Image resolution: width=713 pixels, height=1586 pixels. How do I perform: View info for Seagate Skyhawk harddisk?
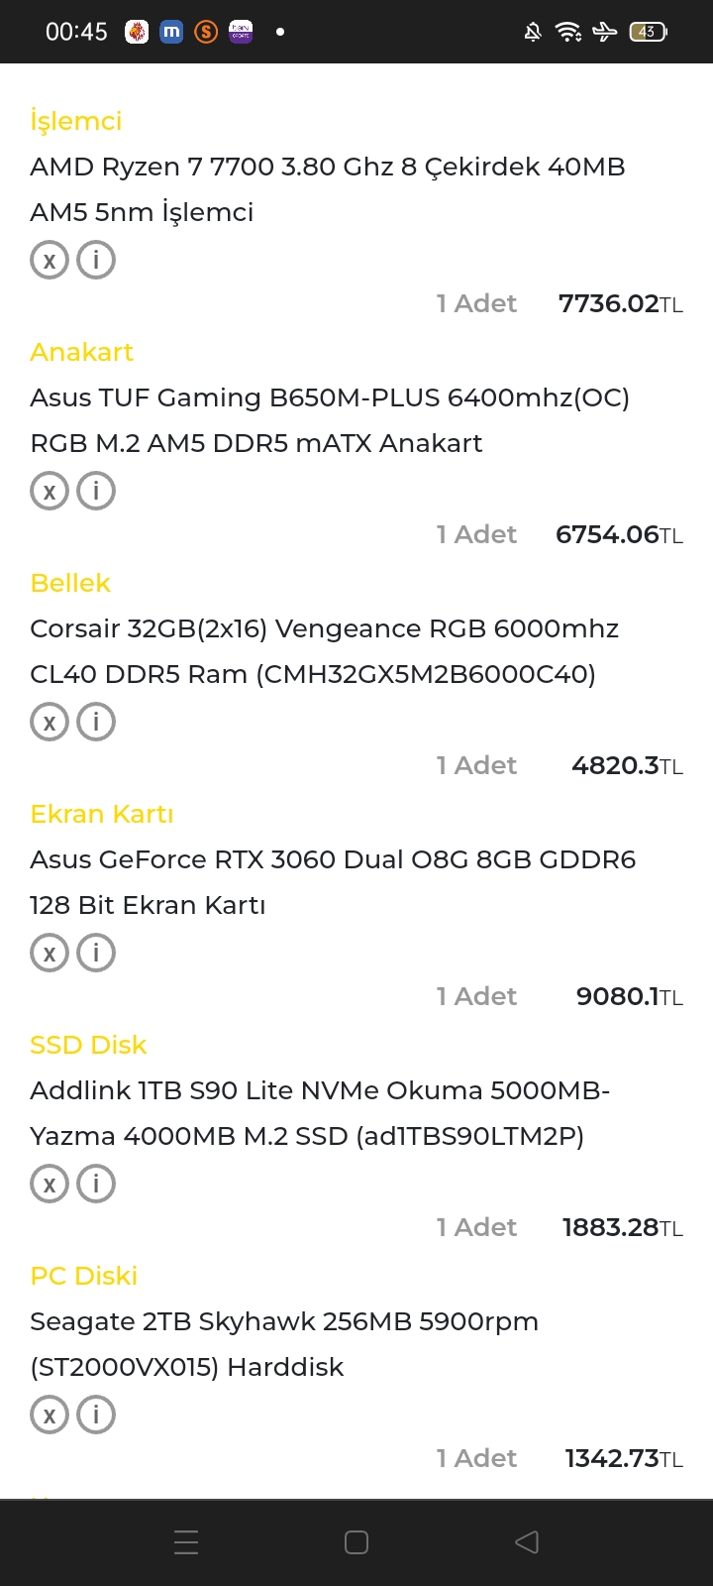tap(96, 1416)
